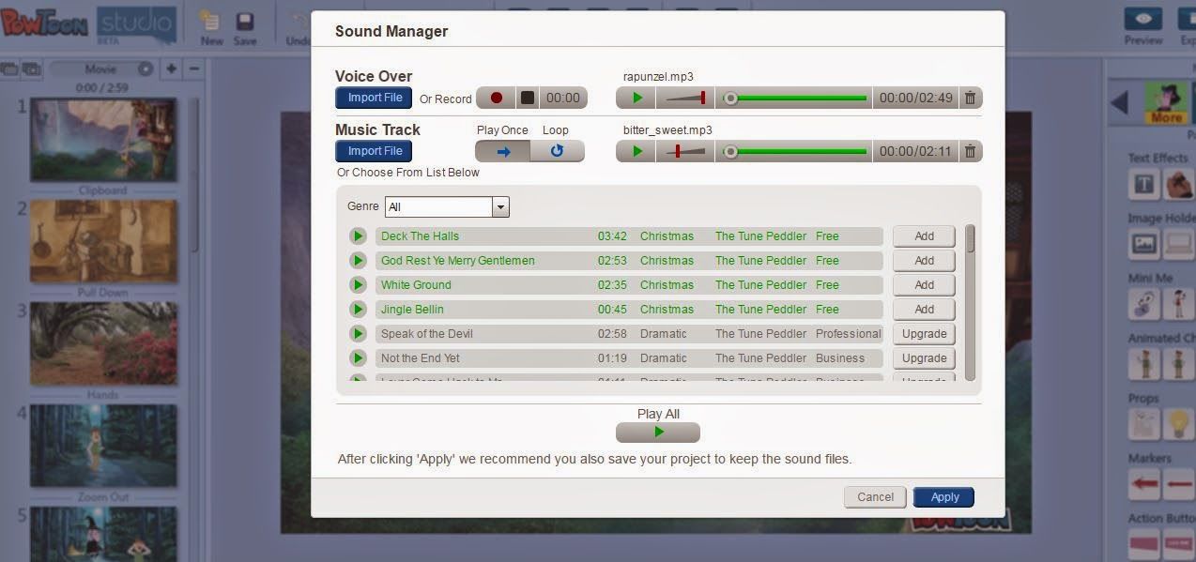The width and height of the screenshot is (1196, 562).
Task: Seek in rapunzel.mp3 progress bar
Action: click(796, 98)
